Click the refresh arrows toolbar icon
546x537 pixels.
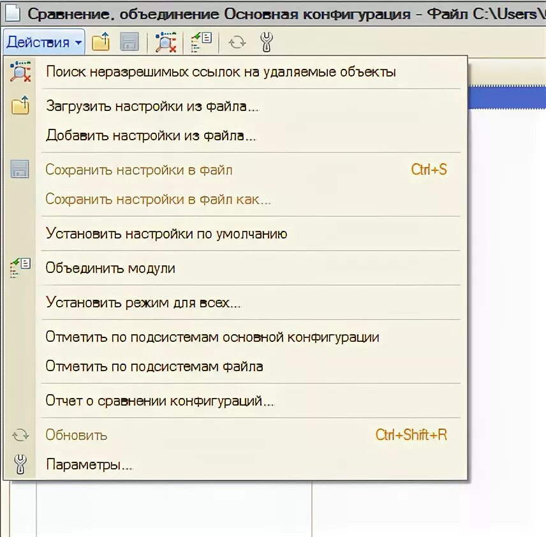pos(237,43)
